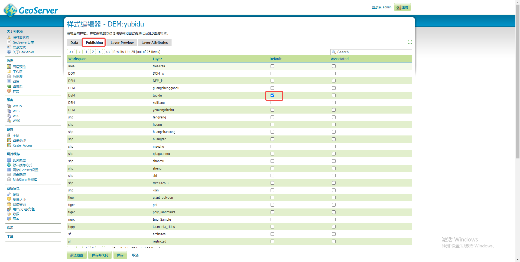The height and width of the screenshot is (262, 520).
Task: Click the 保存并关闭 button
Action: point(100,255)
